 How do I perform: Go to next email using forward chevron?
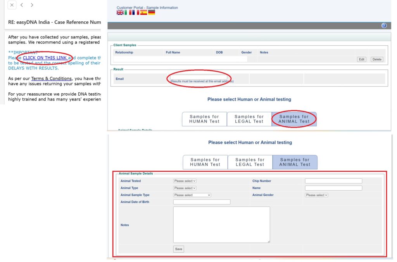click(32, 5)
